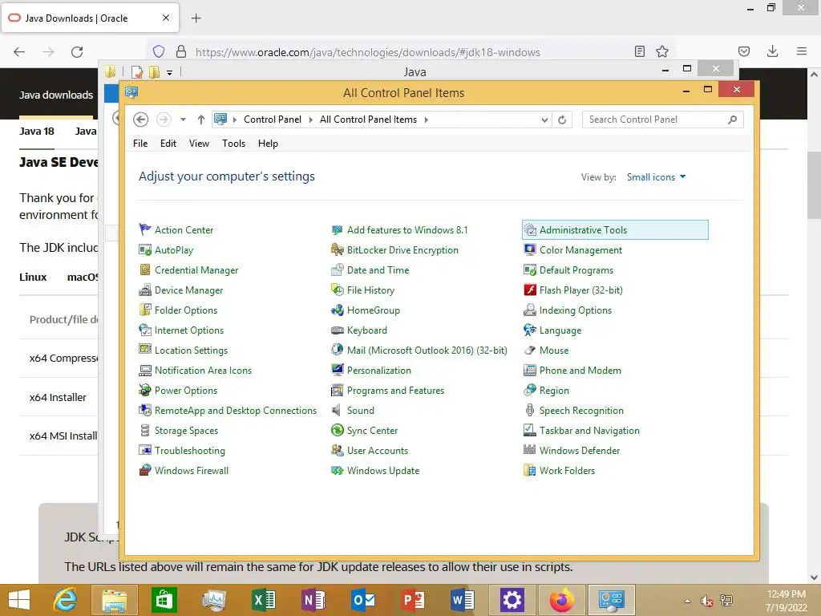Open Folder Options icon
The image size is (821, 616).
click(145, 310)
